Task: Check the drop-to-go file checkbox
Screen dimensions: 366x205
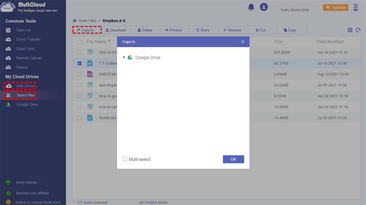Action: click(79, 96)
